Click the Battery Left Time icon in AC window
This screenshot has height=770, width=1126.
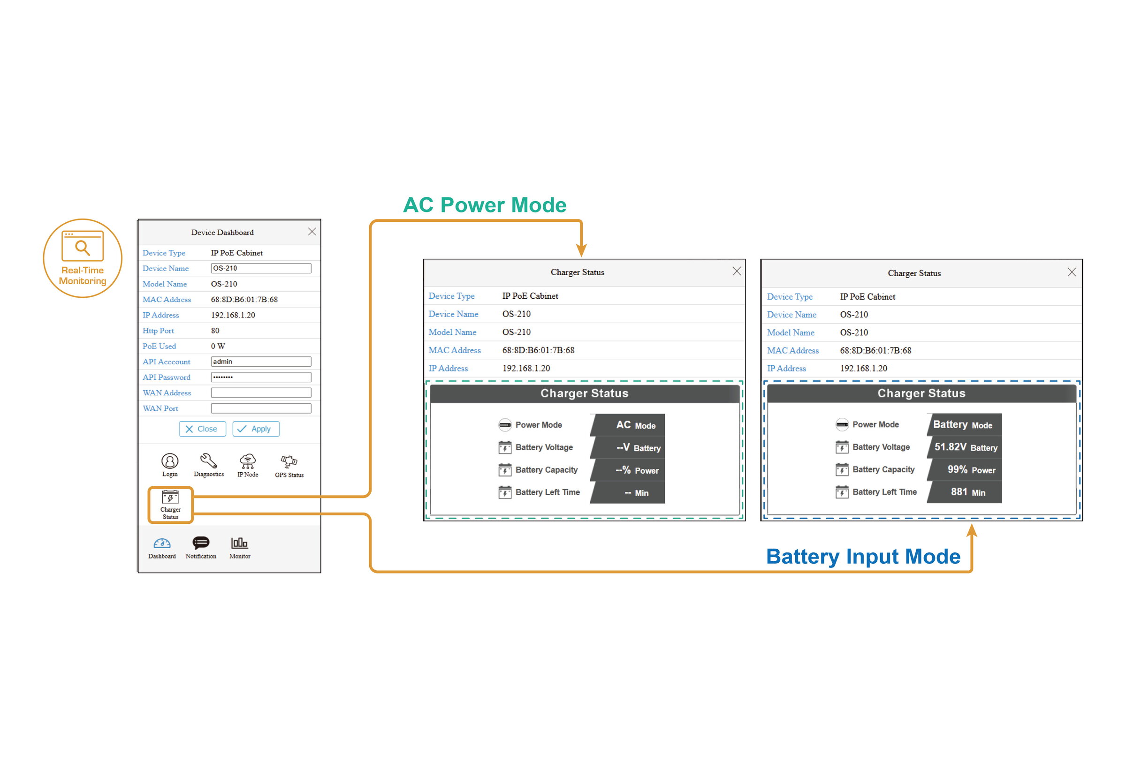[505, 492]
